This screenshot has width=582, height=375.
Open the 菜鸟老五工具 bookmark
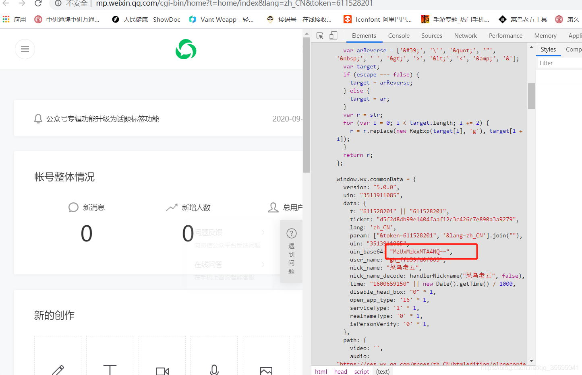coord(523,19)
